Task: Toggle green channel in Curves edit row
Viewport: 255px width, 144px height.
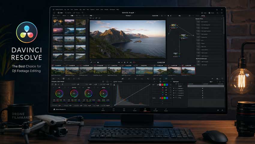Action: coord(165,85)
